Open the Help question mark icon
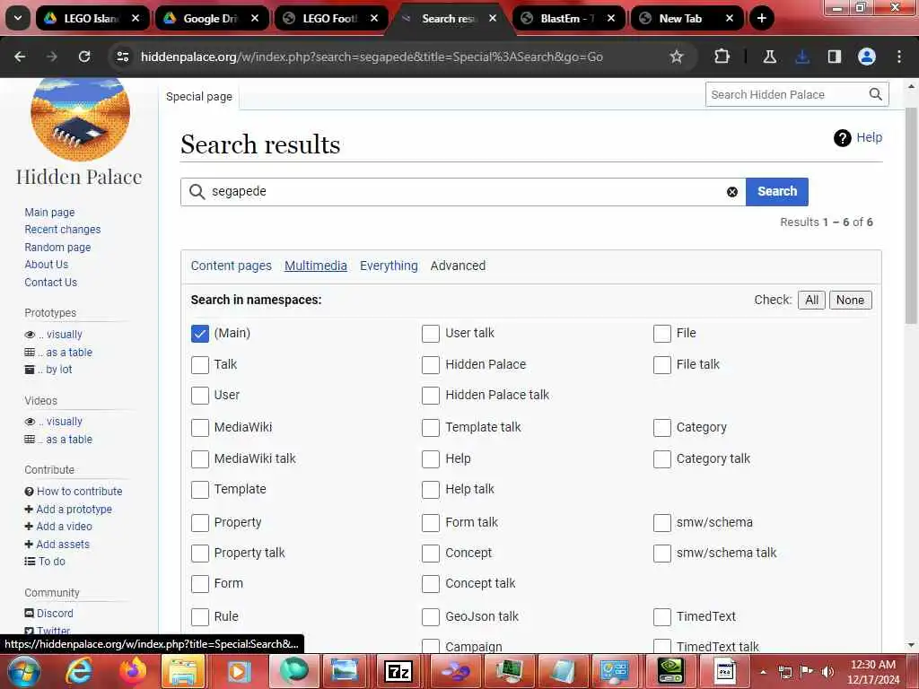Screen dimensions: 919x689 coord(842,138)
